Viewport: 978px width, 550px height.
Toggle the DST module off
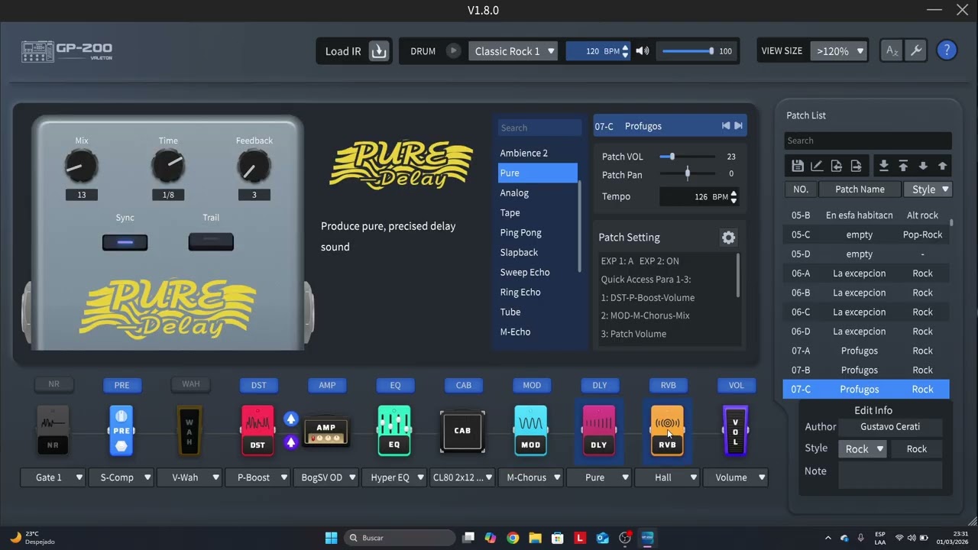pos(258,385)
